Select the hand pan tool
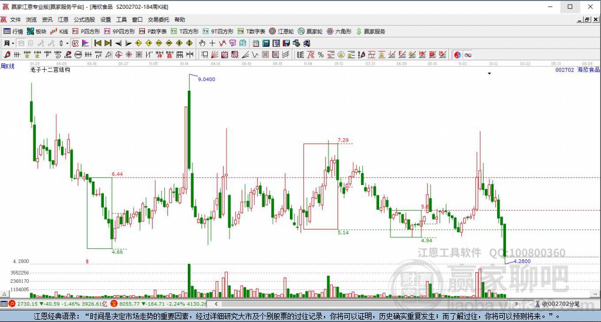Screen dimensions: 601x322 (x=202, y=43)
